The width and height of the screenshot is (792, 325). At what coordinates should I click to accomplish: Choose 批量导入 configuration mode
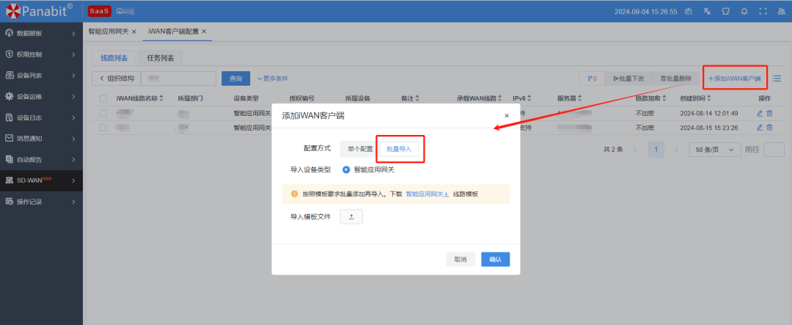click(x=399, y=149)
